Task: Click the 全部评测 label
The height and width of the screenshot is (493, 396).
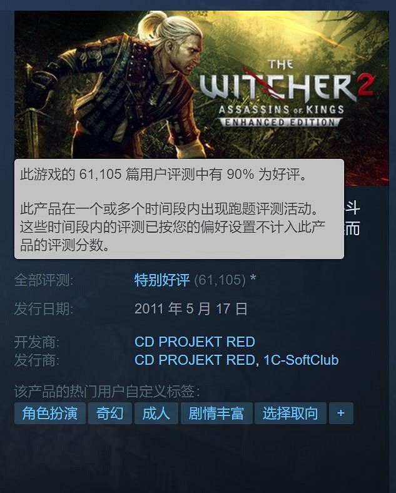Action: [44, 280]
